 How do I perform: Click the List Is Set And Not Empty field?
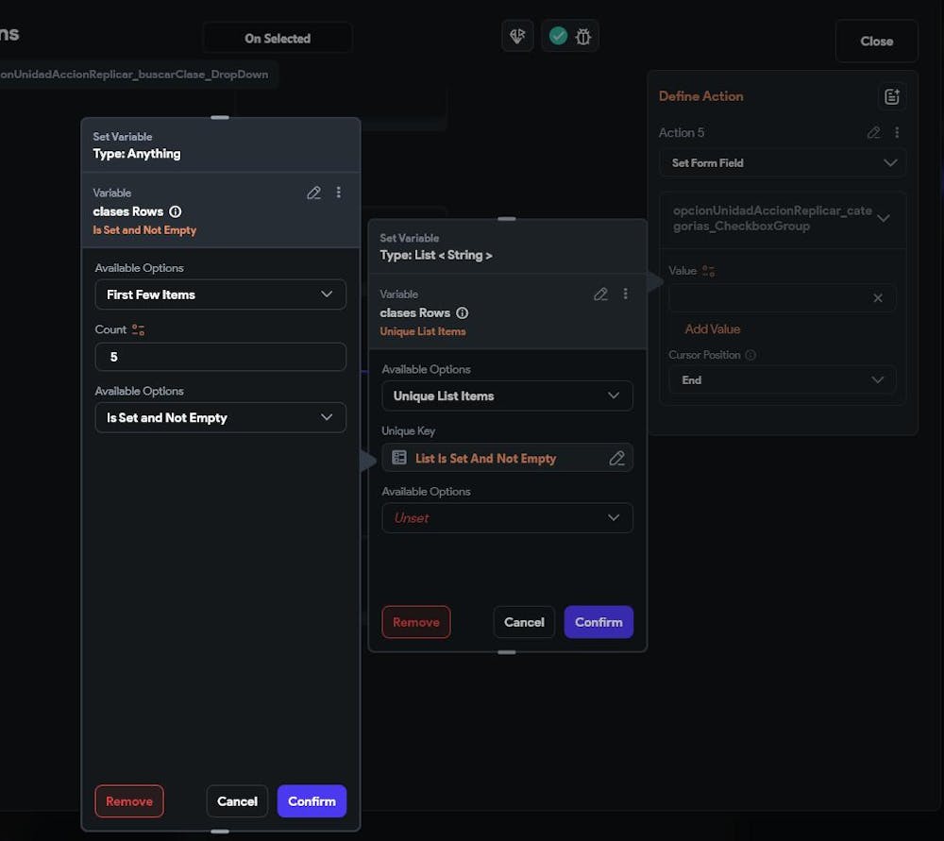507,458
